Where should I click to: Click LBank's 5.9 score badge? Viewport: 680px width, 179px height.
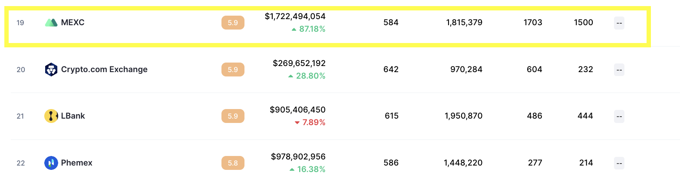(x=233, y=116)
